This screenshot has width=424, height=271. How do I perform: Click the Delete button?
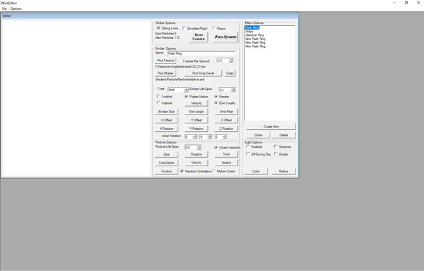[284, 135]
